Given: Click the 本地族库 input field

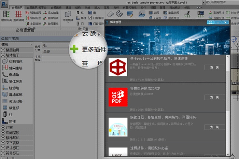Looking at the screenshot, I should tap(57, 59).
